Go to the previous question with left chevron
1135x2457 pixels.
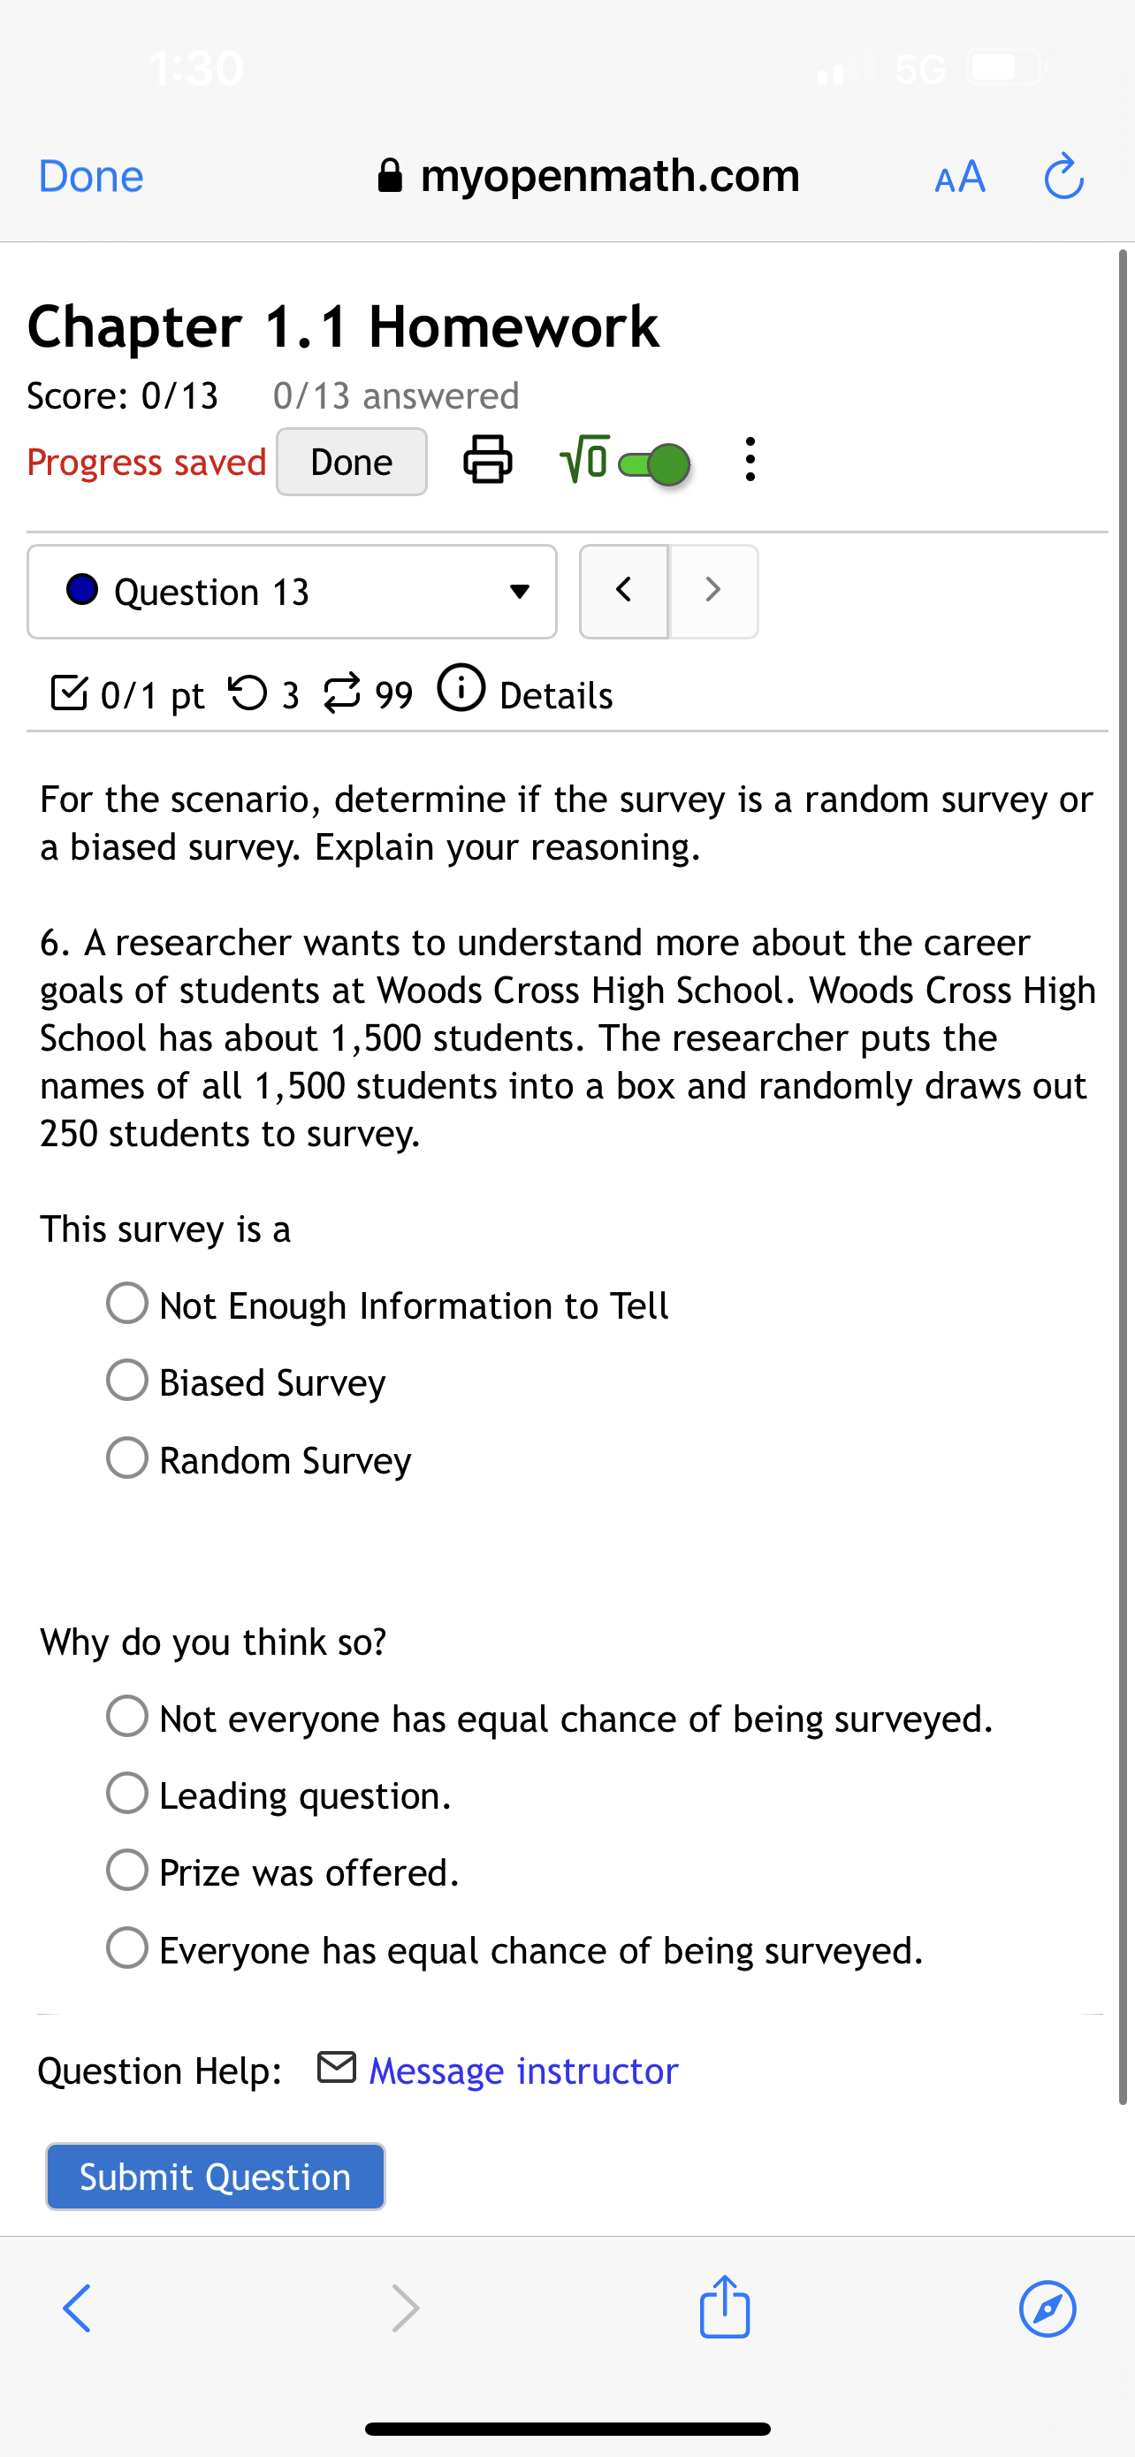(x=624, y=591)
